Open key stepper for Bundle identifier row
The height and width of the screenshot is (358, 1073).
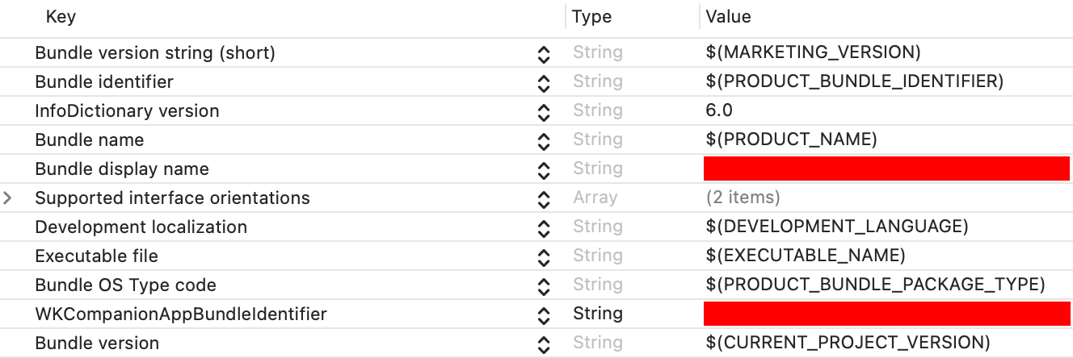[544, 83]
